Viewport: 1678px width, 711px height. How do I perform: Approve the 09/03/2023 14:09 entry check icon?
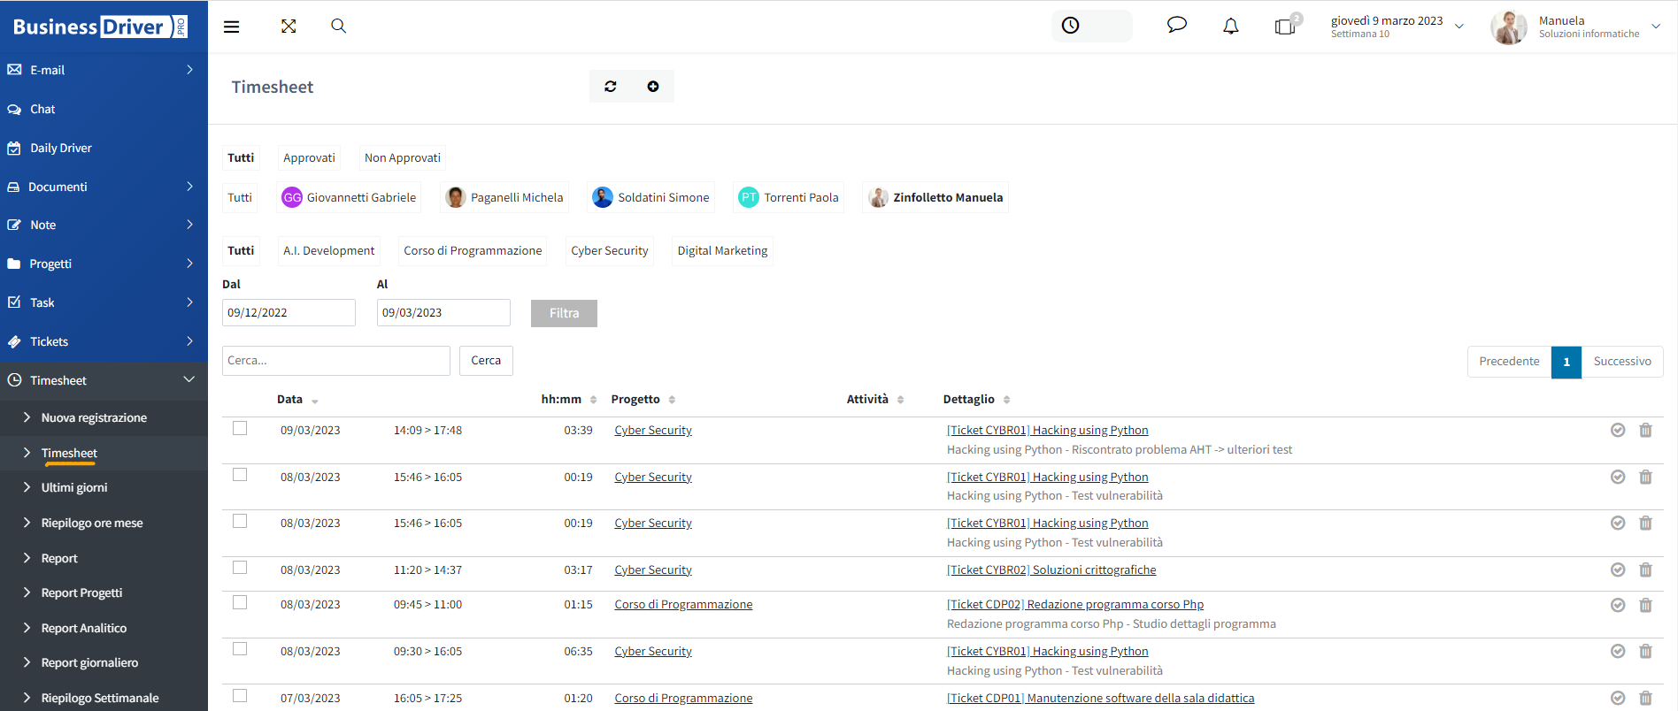[x=1618, y=430]
